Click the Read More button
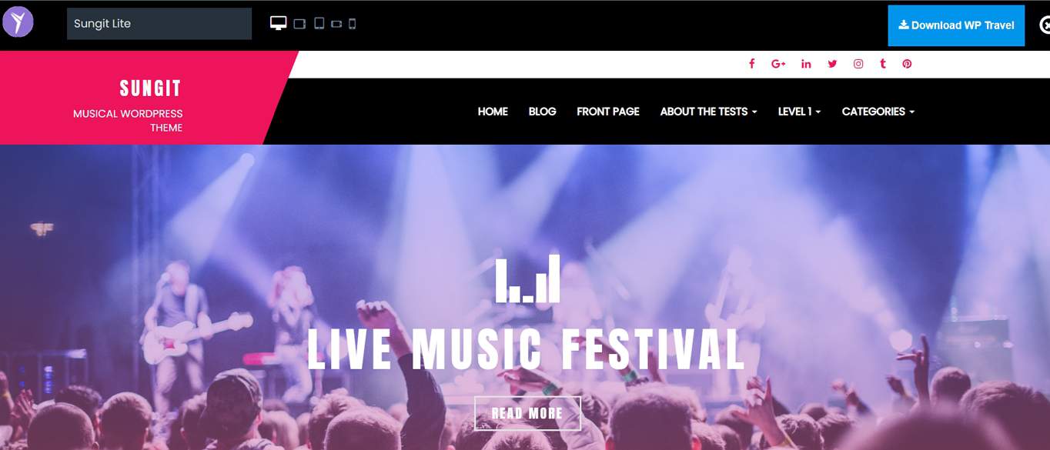Image resolution: width=1050 pixels, height=450 pixels. (x=527, y=413)
